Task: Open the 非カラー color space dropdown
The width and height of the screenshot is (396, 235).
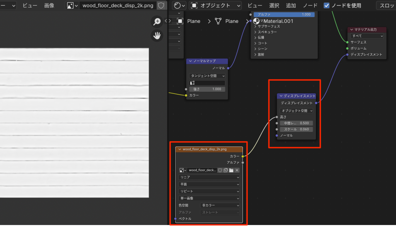Action: point(220,206)
